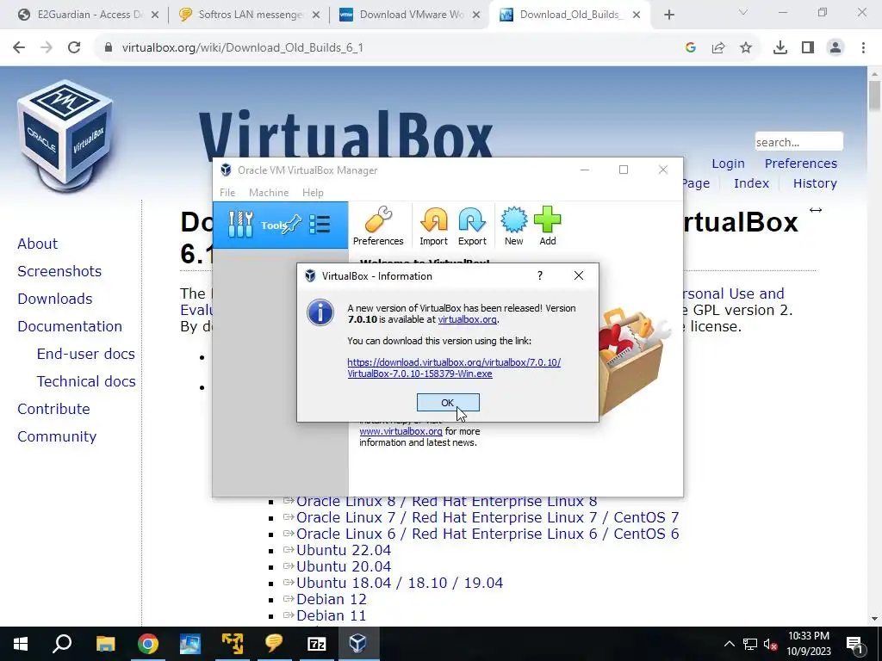Open the Machine menu in VirtualBox Manager
Image resolution: width=882 pixels, height=661 pixels.
pos(269,192)
